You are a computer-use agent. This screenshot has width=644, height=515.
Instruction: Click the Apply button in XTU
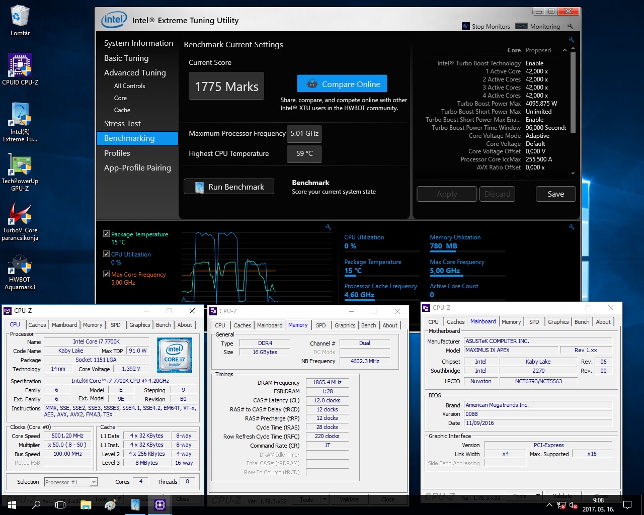pyautogui.click(x=447, y=194)
